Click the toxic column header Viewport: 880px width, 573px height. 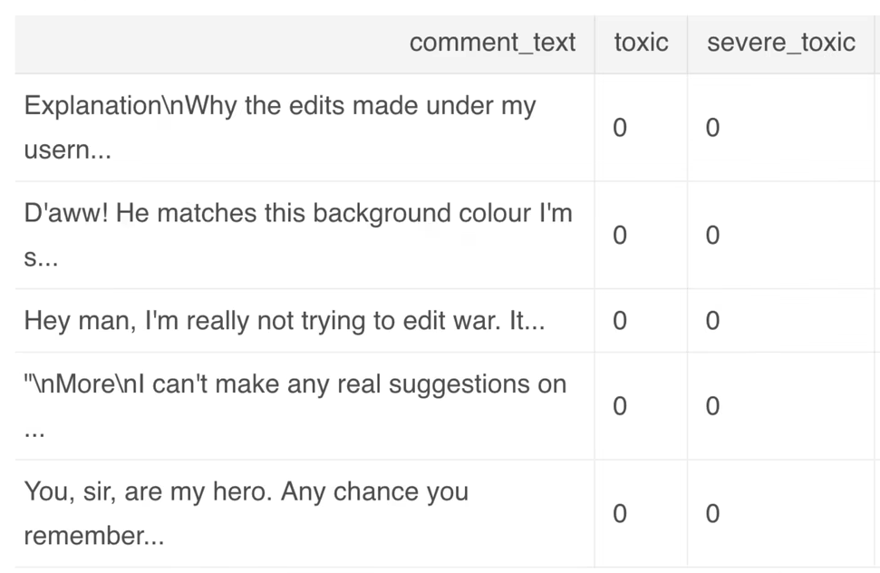click(x=641, y=43)
